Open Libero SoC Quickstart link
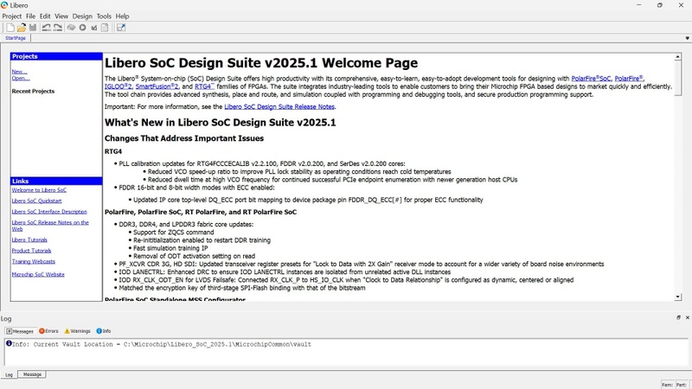 pyautogui.click(x=36, y=201)
